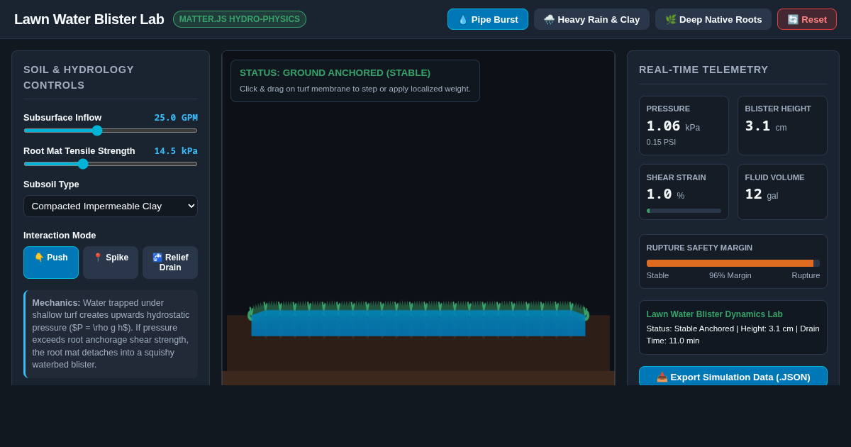Adjust the Subsurface Inflow slider
Viewport: 851px width, 447px height.
[111, 131]
